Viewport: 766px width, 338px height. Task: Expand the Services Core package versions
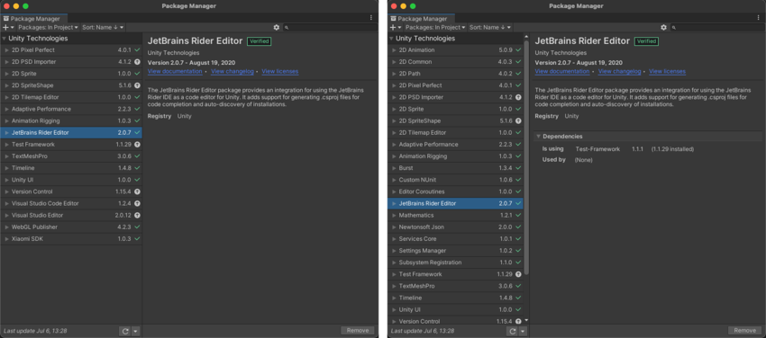click(x=394, y=239)
